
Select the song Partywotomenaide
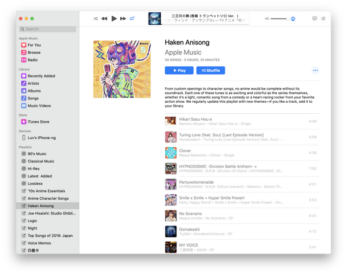(x=242, y=184)
